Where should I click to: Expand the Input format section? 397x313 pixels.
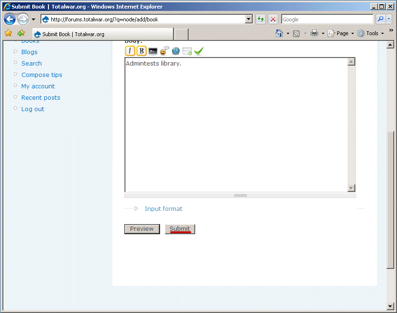(163, 209)
